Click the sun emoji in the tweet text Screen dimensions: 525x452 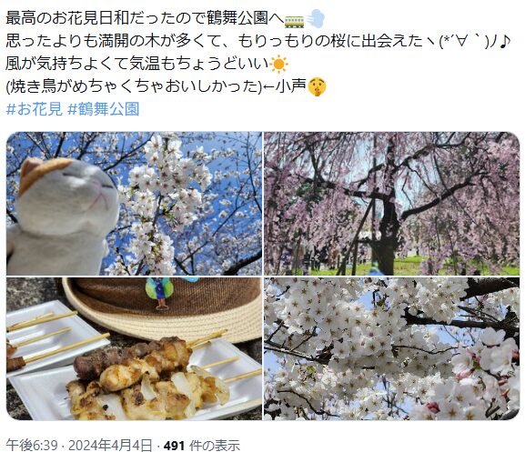278,65
